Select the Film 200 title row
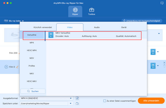 [13, 53]
